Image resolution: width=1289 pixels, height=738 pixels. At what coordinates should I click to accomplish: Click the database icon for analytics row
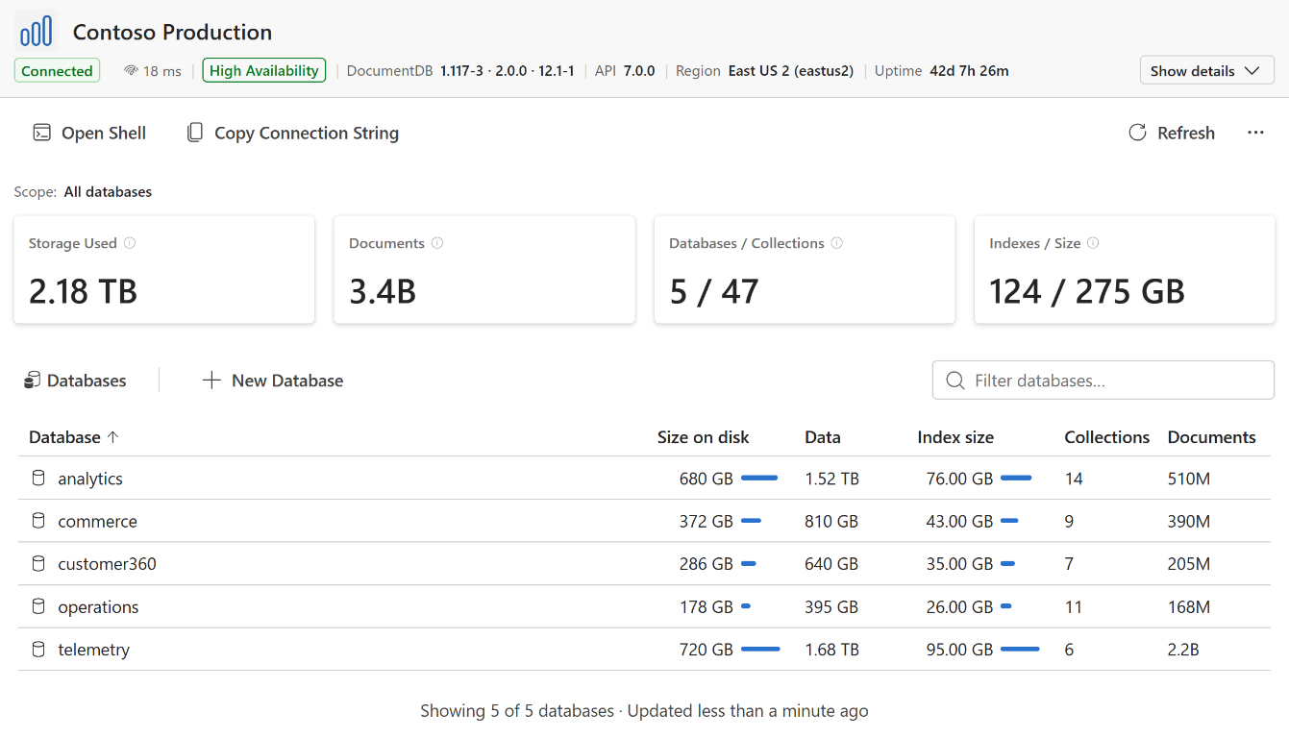tap(38, 478)
